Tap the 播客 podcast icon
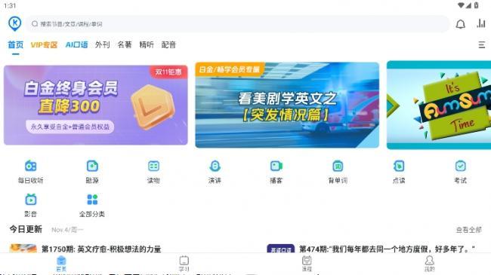This screenshot has height=275, width=491. [276, 166]
